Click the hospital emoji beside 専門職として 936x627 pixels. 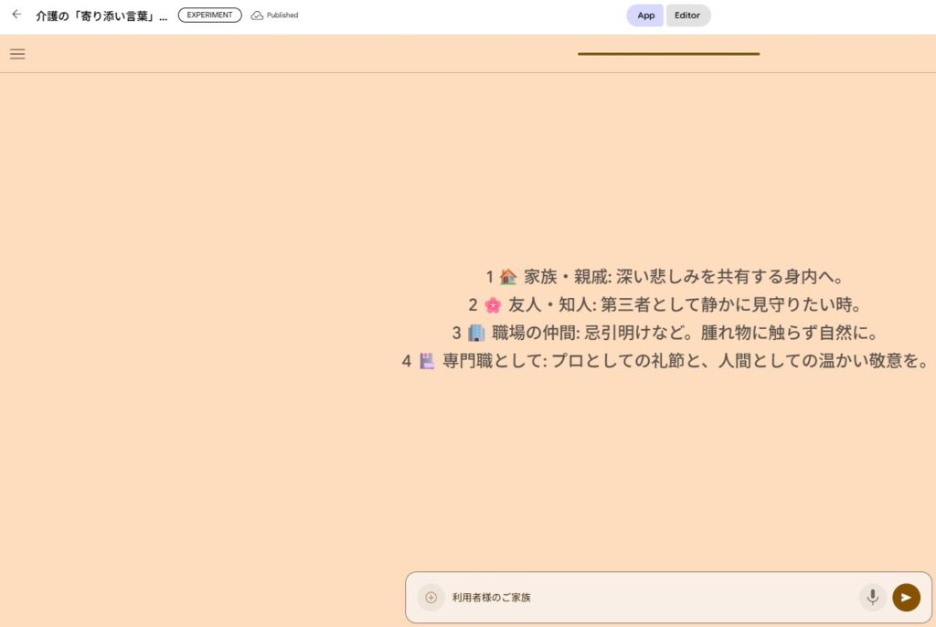coord(427,361)
